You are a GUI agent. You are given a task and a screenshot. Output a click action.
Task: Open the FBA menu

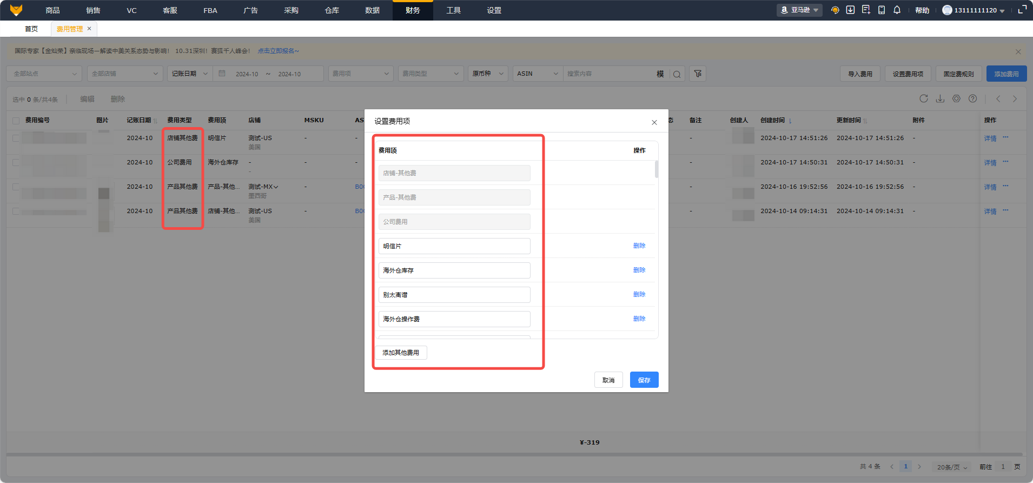tap(210, 10)
